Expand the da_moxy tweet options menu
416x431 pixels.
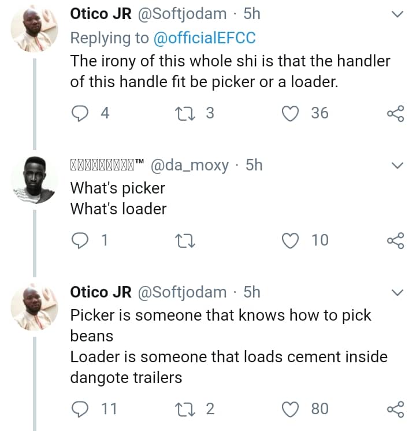point(397,166)
